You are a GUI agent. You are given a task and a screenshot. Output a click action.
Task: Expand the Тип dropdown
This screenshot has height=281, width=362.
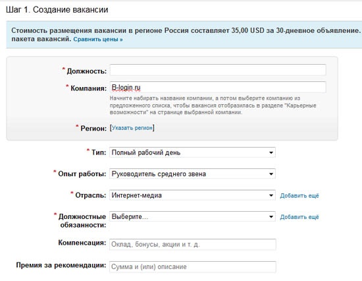point(192,152)
